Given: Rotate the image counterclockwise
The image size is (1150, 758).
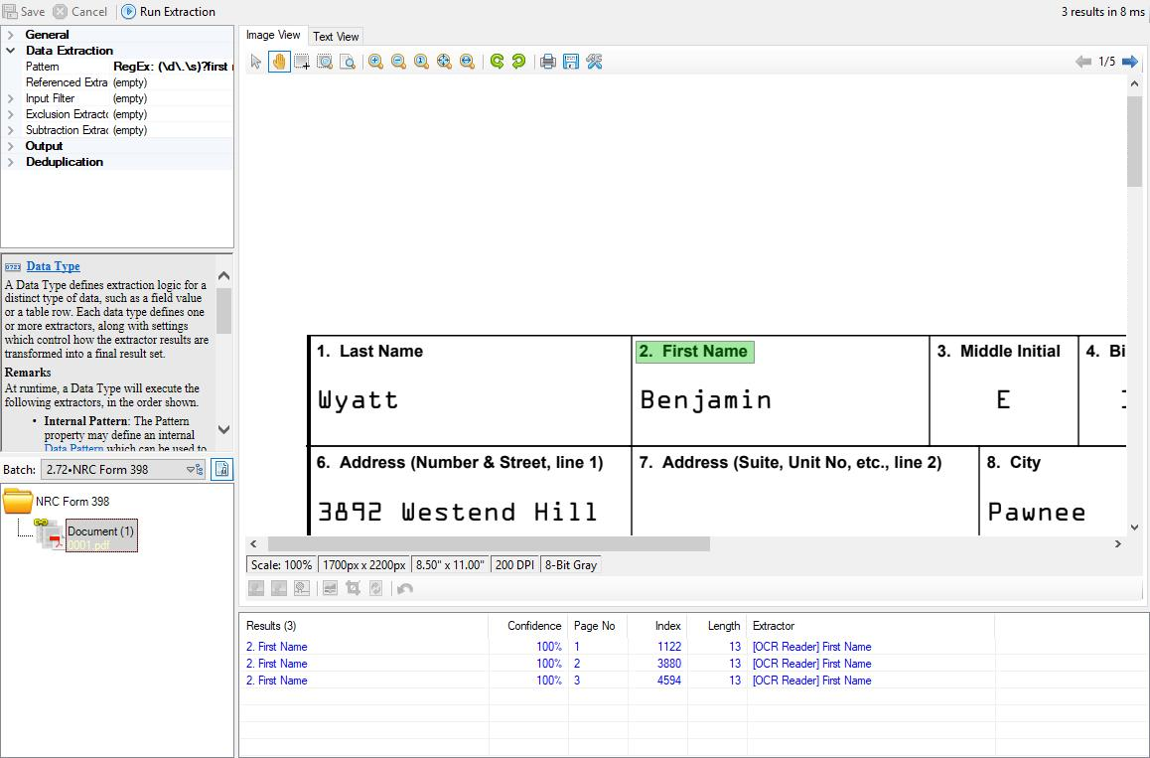Looking at the screenshot, I should coord(497,62).
